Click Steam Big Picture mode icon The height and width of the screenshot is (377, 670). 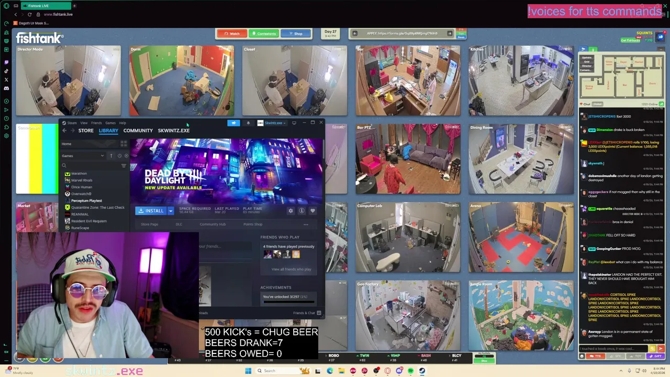294,123
